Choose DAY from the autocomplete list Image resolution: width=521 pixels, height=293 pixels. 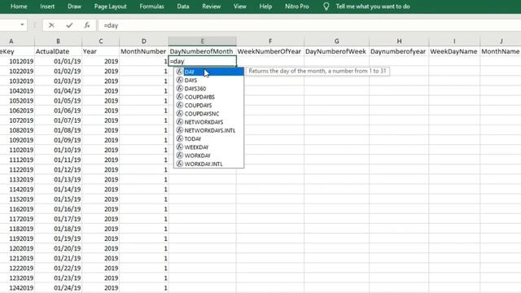209,72
